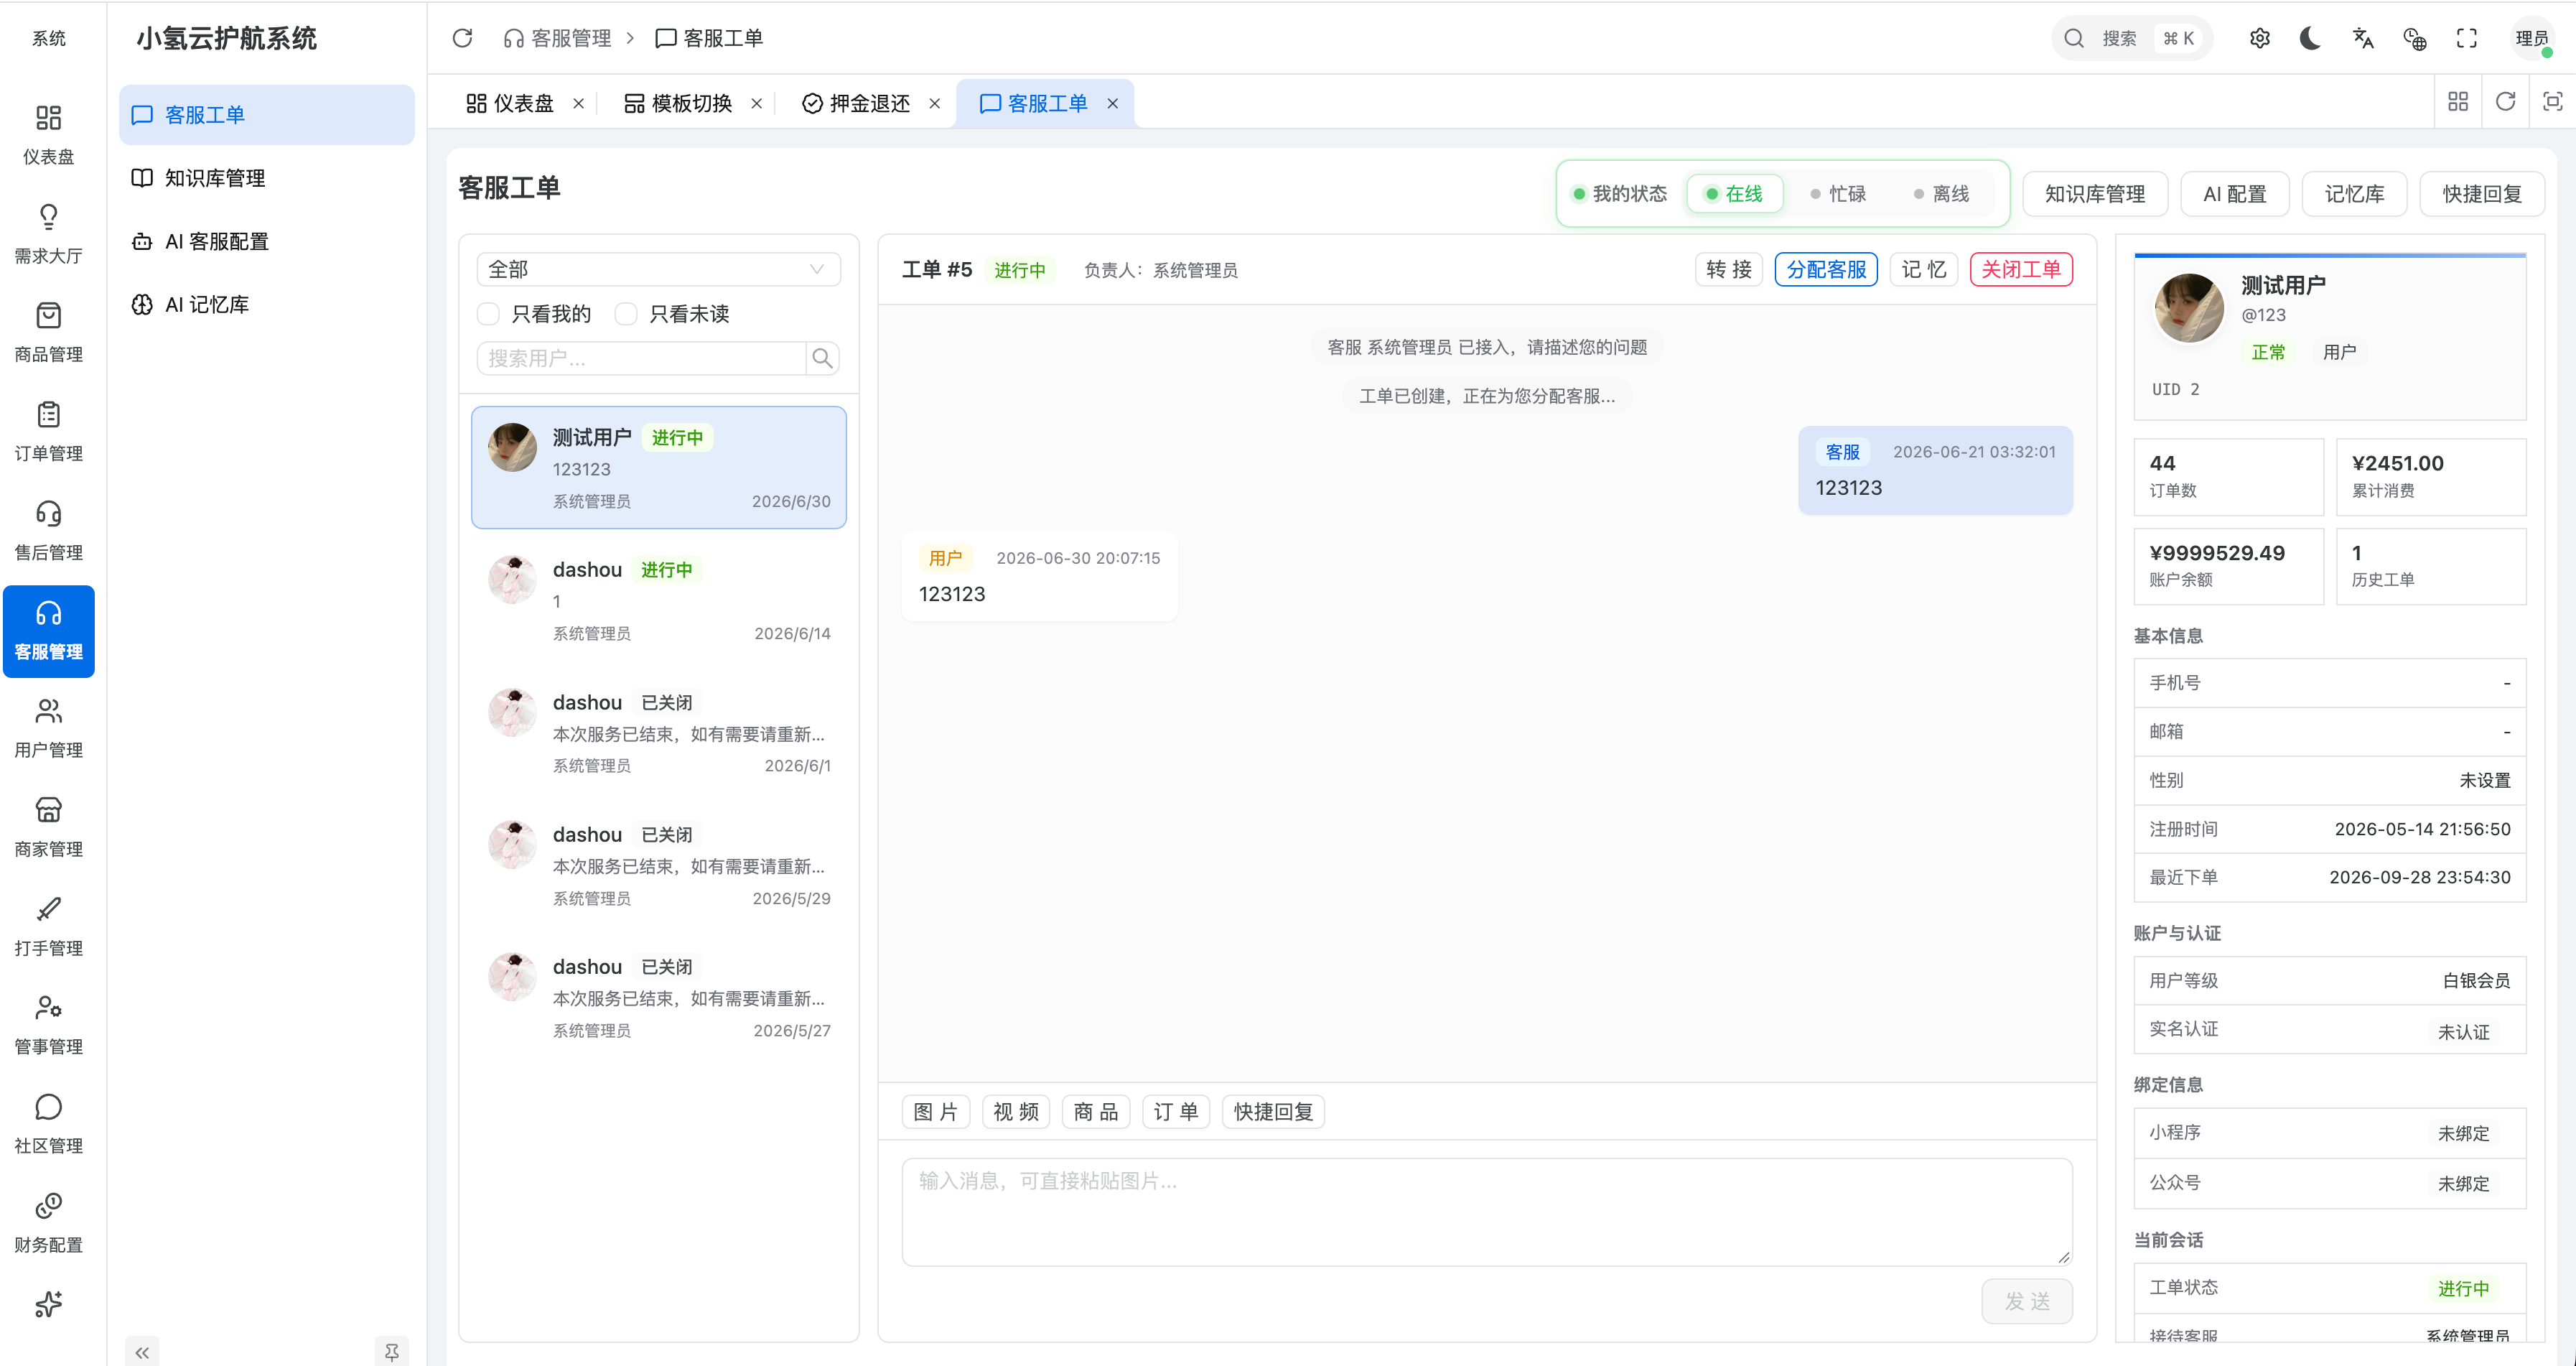Click the 转接 button
The width and height of the screenshot is (2576, 1366).
pyautogui.click(x=1729, y=269)
